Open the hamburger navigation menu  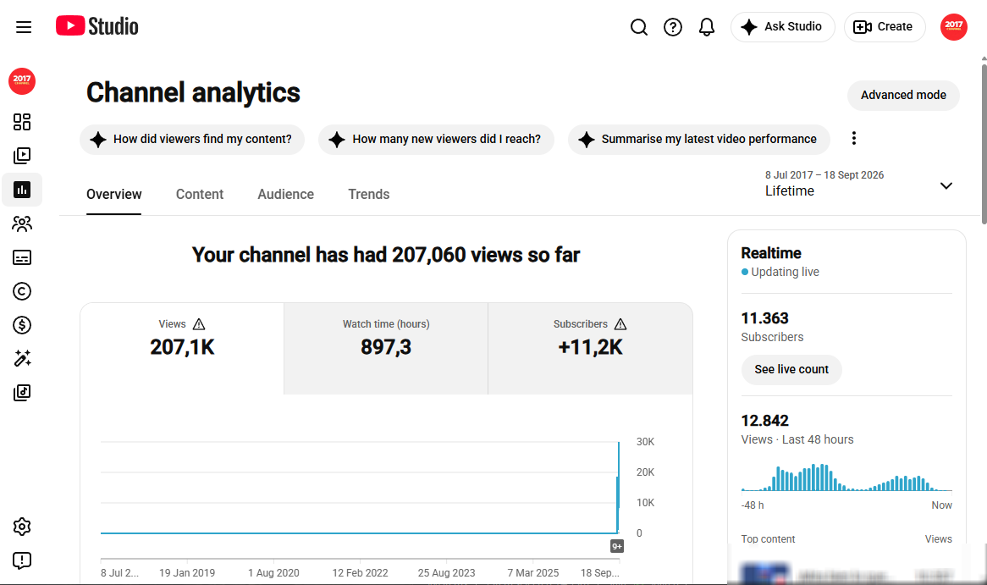coord(24,27)
